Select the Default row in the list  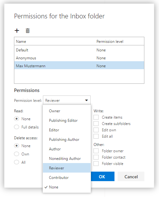pyautogui.click(x=79, y=50)
